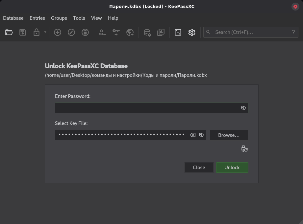The width and height of the screenshot is (303, 224).
Task: Edit entry using the pencil icon
Action: (x=71, y=32)
